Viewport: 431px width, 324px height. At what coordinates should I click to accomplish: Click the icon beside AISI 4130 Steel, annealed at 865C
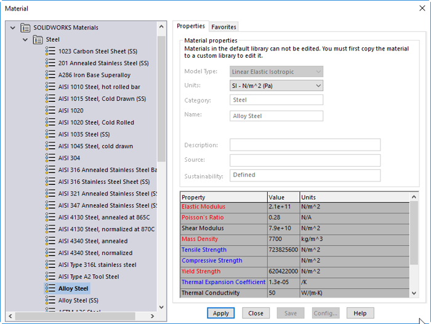tap(50, 217)
